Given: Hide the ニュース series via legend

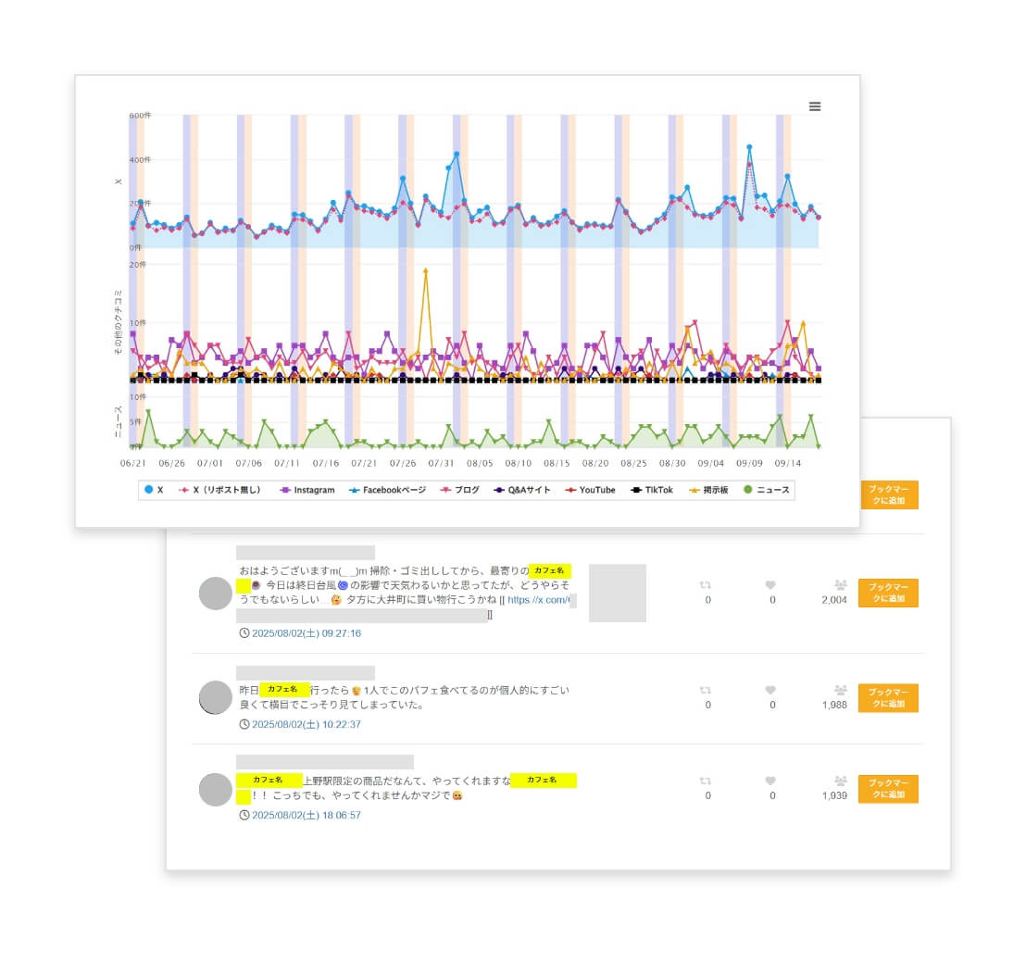Looking at the screenshot, I should click(x=766, y=490).
